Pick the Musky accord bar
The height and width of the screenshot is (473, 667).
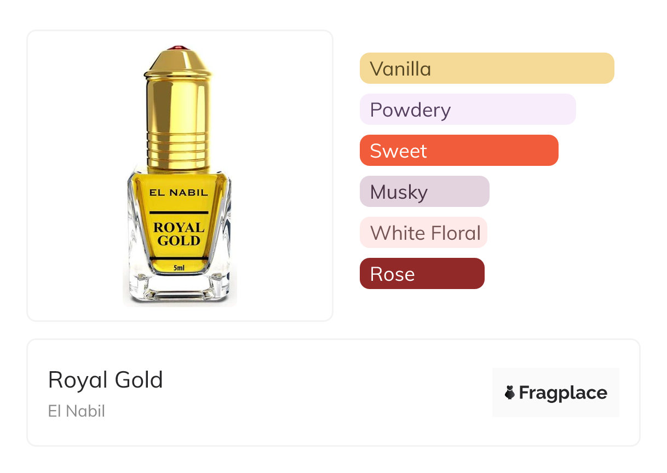point(424,192)
